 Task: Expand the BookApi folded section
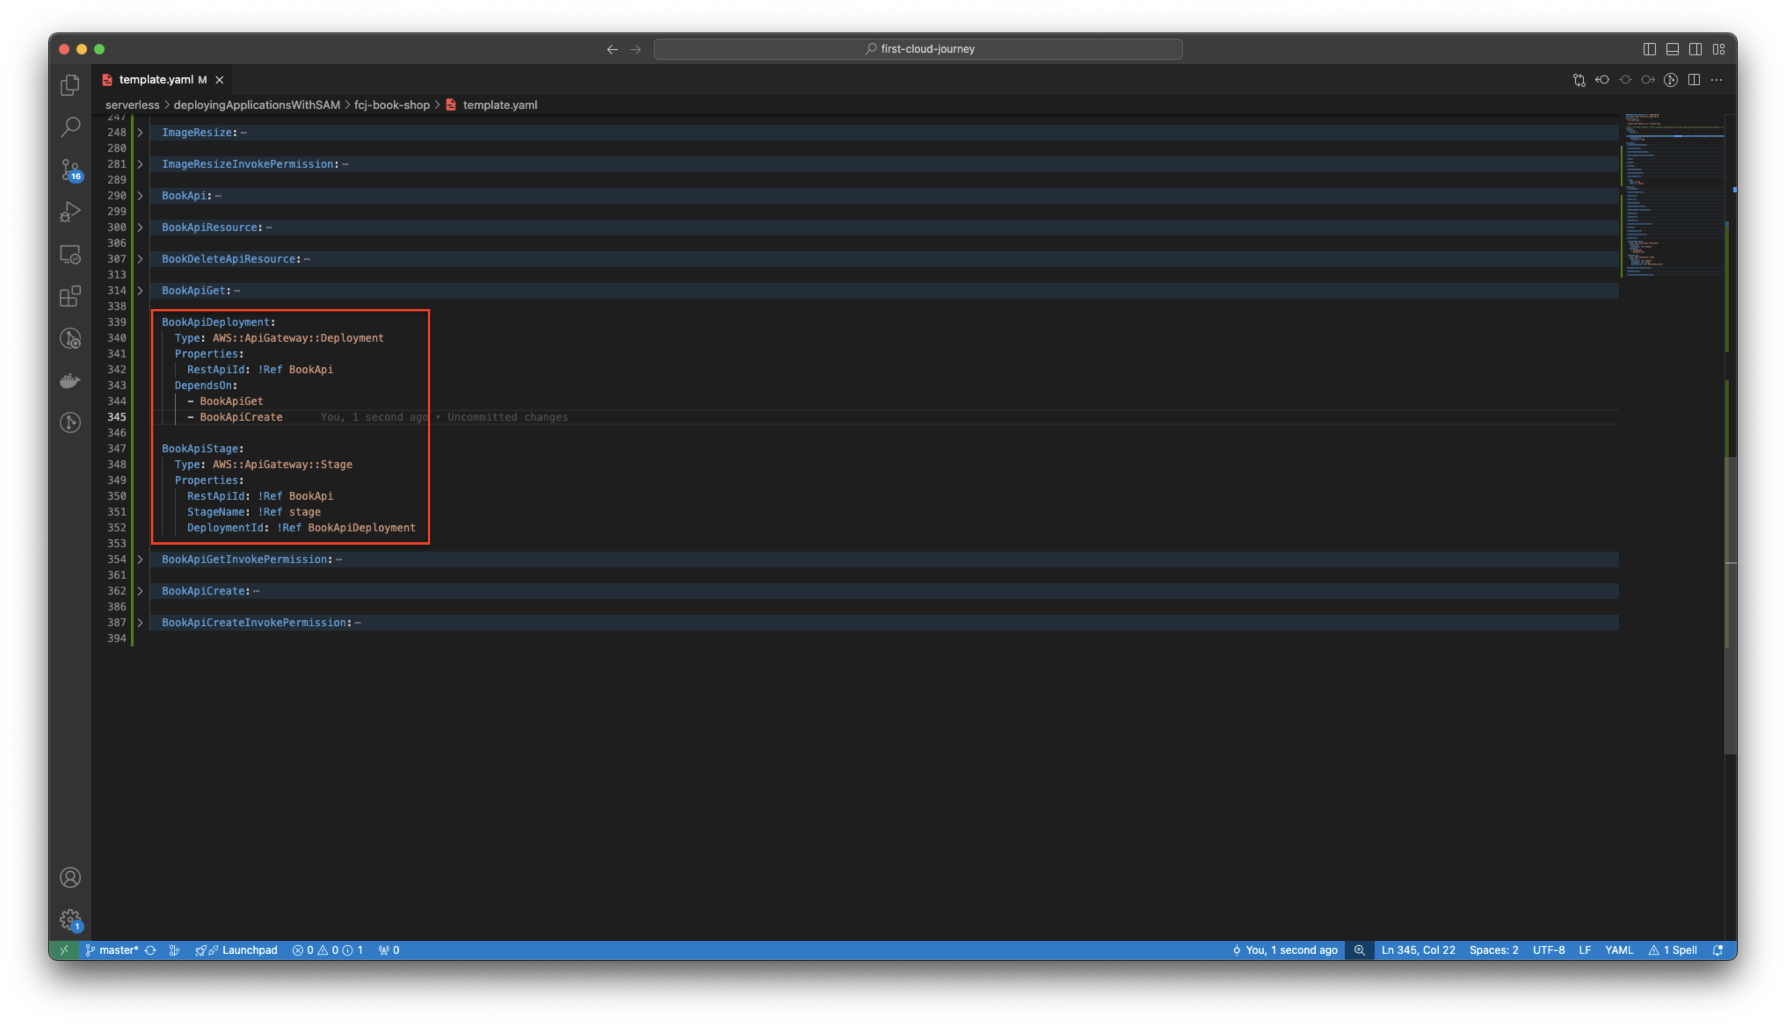pyautogui.click(x=140, y=196)
